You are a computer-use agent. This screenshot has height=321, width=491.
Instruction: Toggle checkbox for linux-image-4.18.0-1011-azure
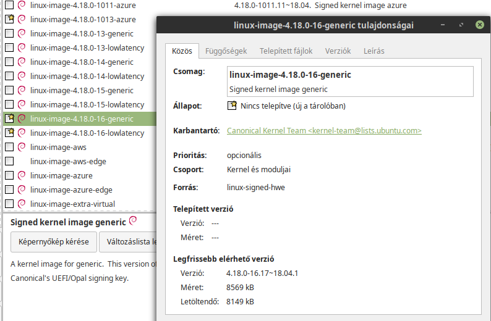click(x=9, y=5)
